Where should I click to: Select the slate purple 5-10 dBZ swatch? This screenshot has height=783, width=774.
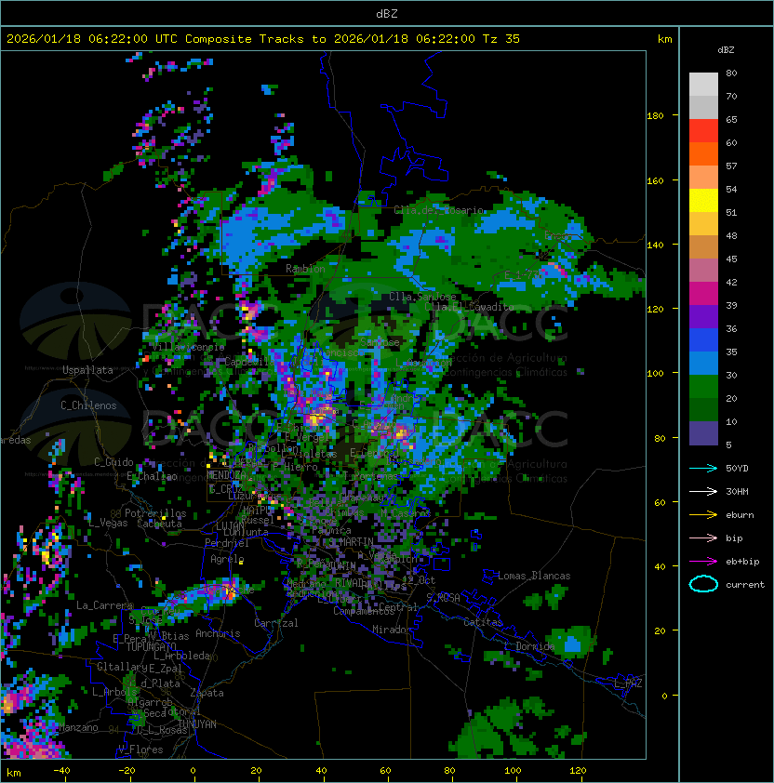tap(703, 433)
